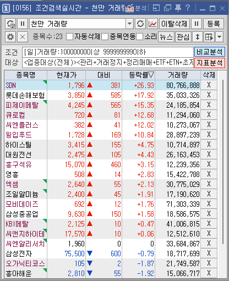This screenshot has height=281, width=229.
Task: Click the 비교분석 button
Action: (x=210, y=52)
